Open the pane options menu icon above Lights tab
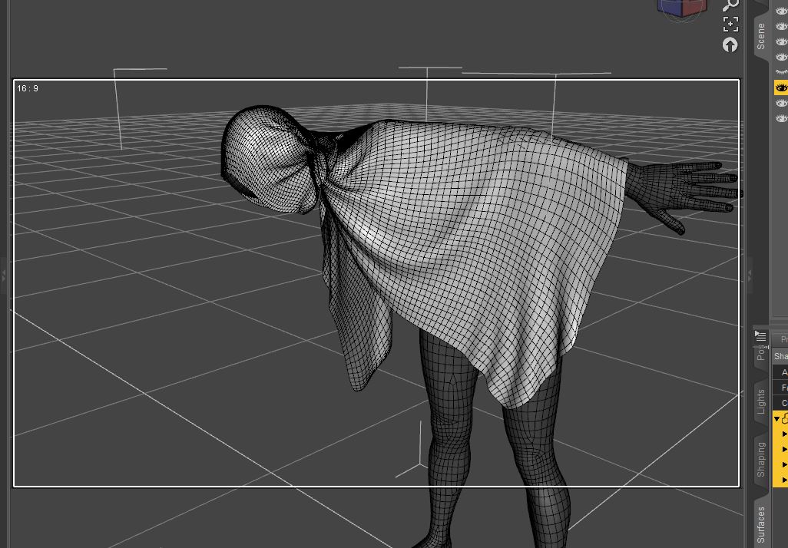Image resolution: width=788 pixels, height=548 pixels. (x=761, y=336)
